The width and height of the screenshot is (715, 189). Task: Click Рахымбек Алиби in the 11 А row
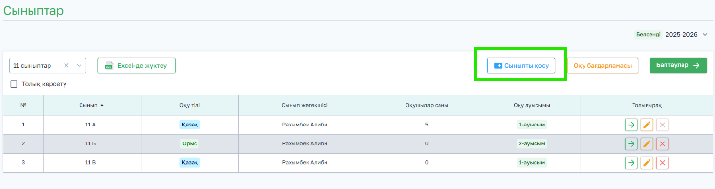coord(305,125)
